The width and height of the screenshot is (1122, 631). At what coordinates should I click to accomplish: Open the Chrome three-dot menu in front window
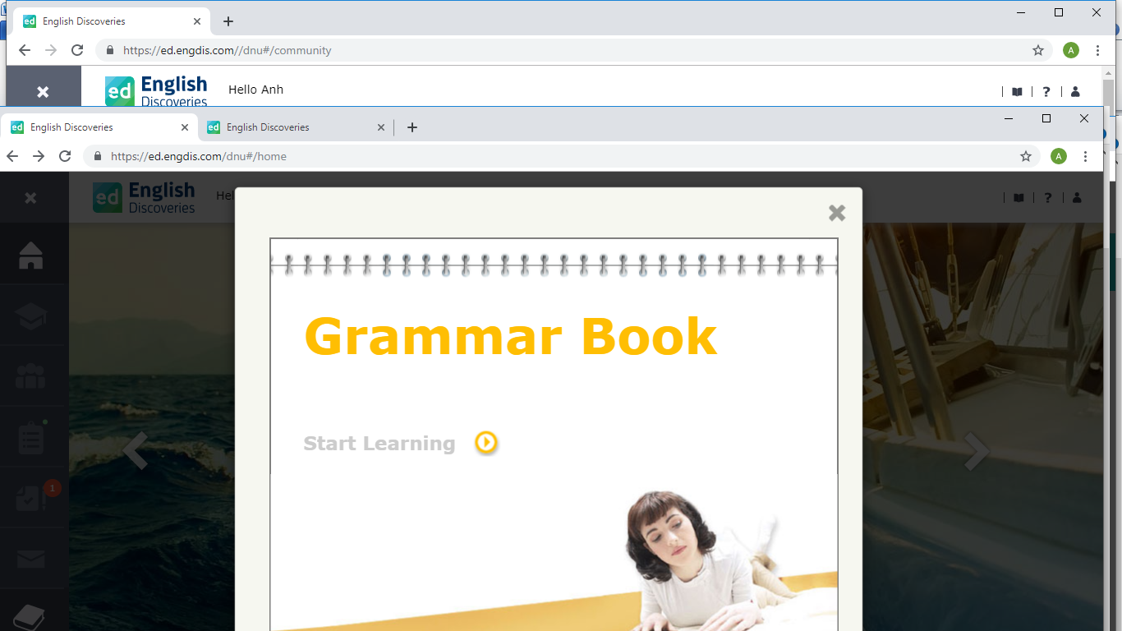(x=1086, y=156)
